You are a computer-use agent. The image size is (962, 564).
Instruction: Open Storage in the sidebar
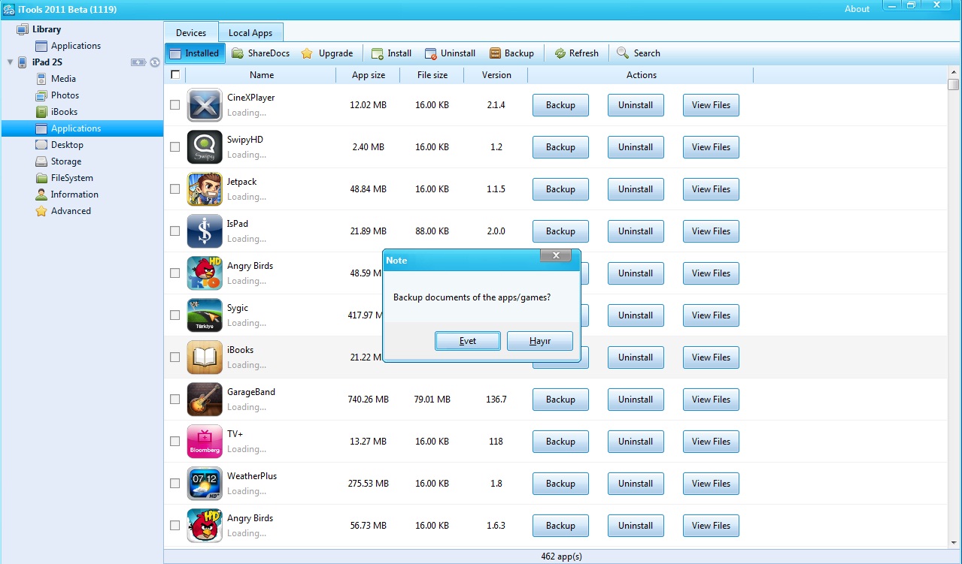click(x=66, y=161)
